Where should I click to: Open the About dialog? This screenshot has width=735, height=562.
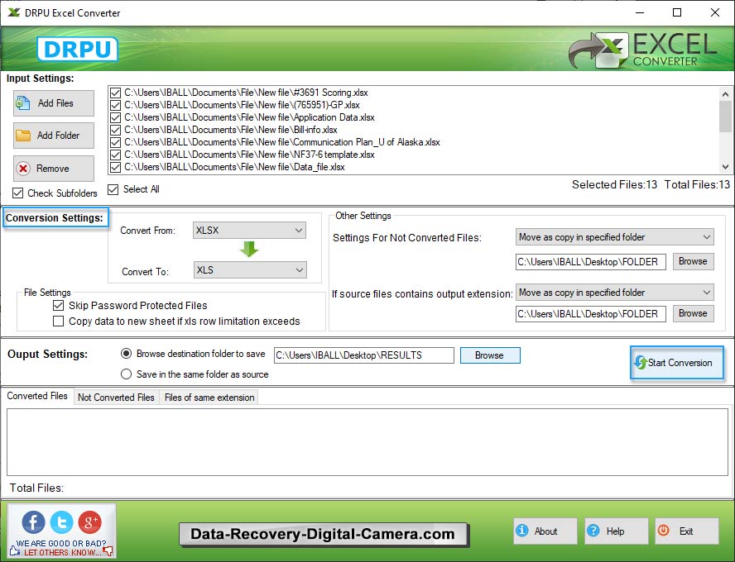pyautogui.click(x=545, y=531)
